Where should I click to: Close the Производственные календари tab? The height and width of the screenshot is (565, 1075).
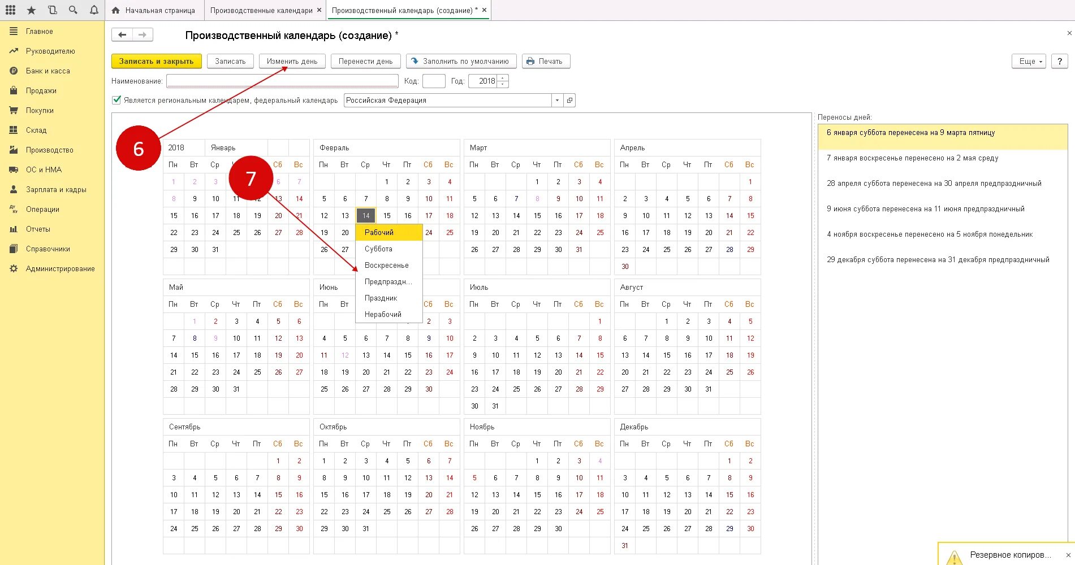320,10
